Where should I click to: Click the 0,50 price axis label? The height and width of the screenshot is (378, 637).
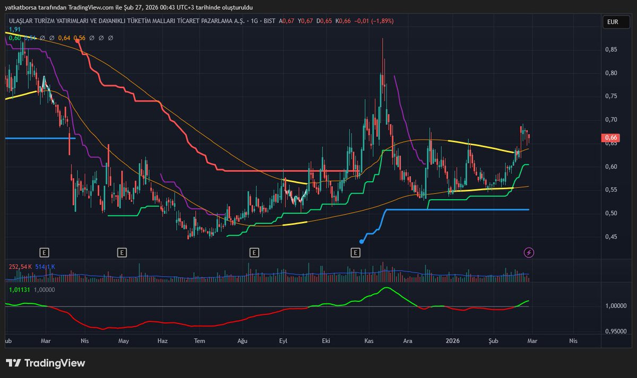click(611, 213)
